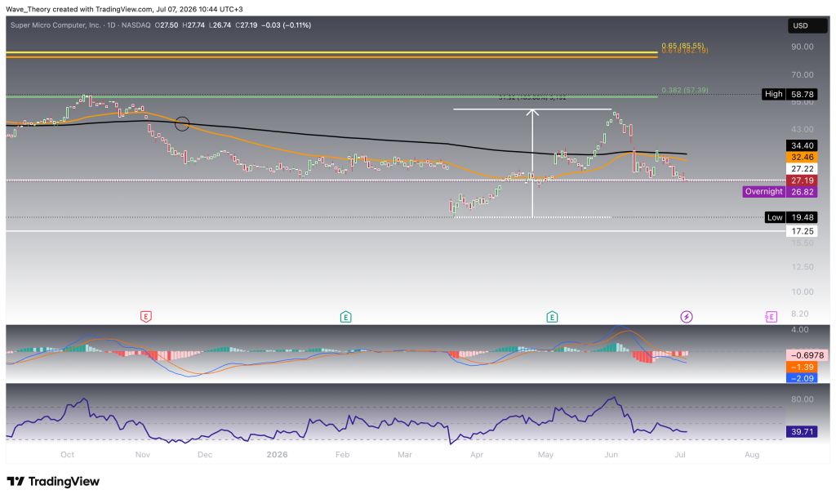This screenshot has height=499, width=836.
Task: Click the red earnings E marker near November
Action: [x=145, y=317]
